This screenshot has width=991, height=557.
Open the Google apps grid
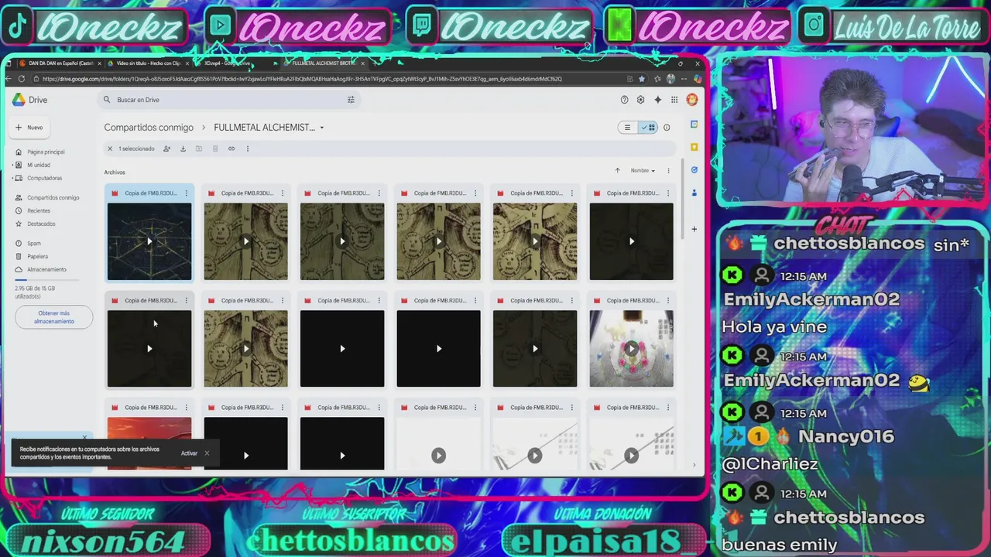click(674, 100)
